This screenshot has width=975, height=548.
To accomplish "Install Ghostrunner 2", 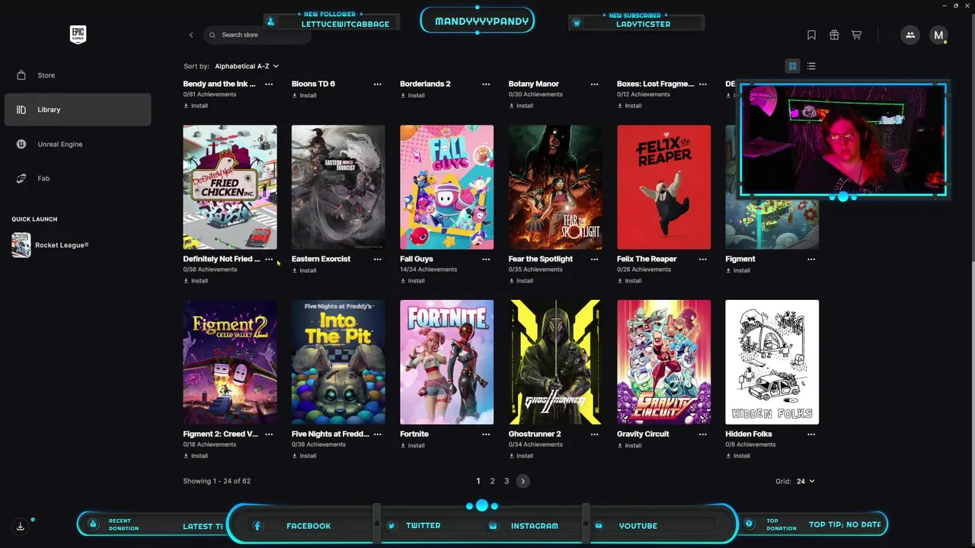I will (521, 456).
